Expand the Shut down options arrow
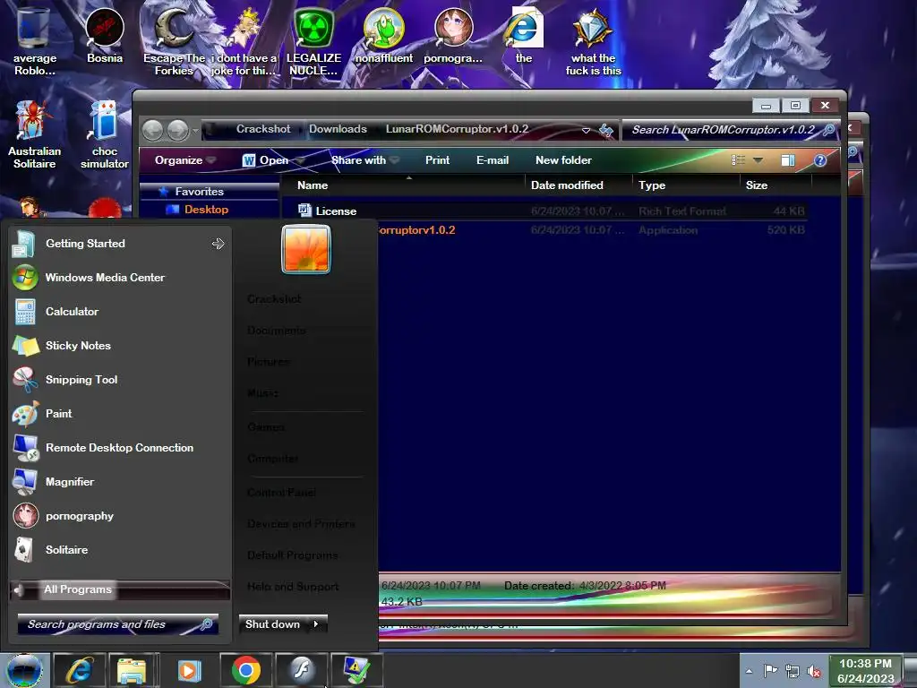Screen dimensions: 917x688 coord(316,624)
